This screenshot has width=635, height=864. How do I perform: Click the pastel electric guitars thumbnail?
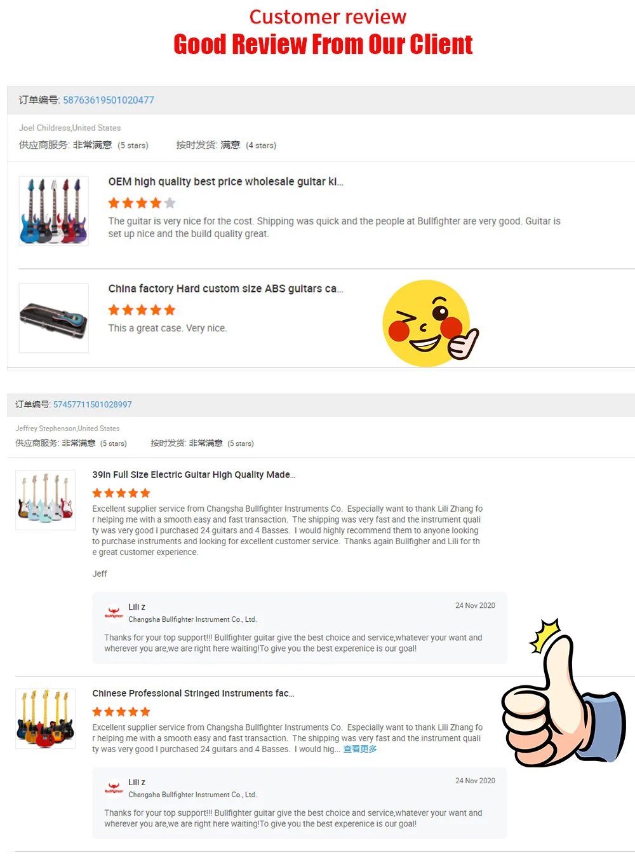tap(45, 500)
